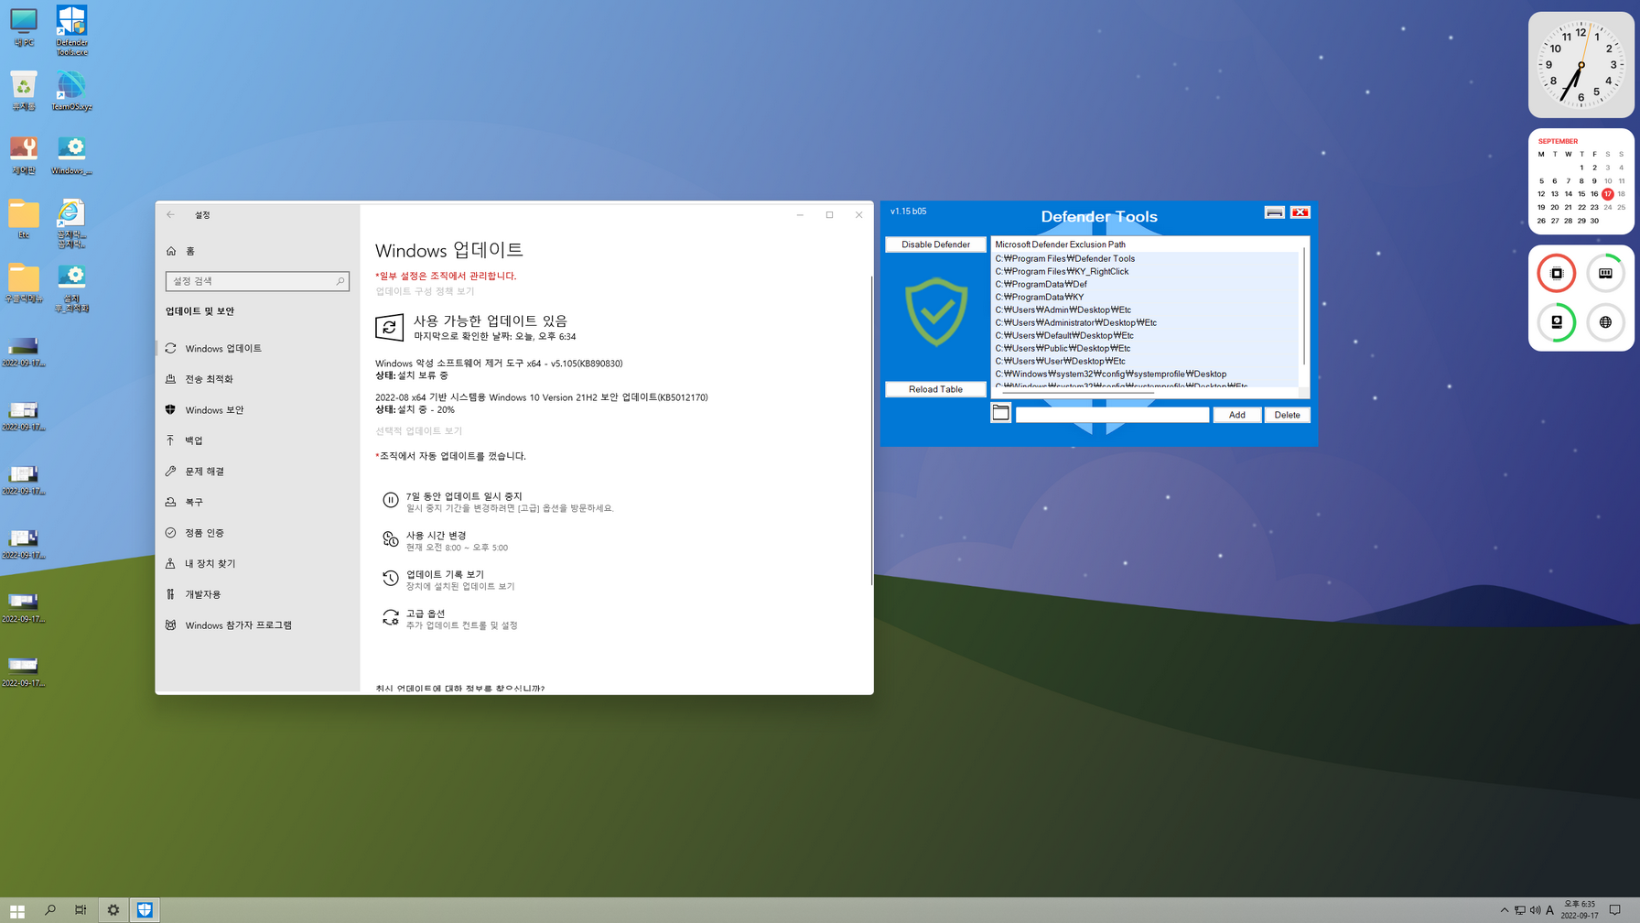Select C:\Program Files\KY_RightClick exclusion row
Image resolution: width=1640 pixels, height=923 pixels.
(x=1146, y=271)
